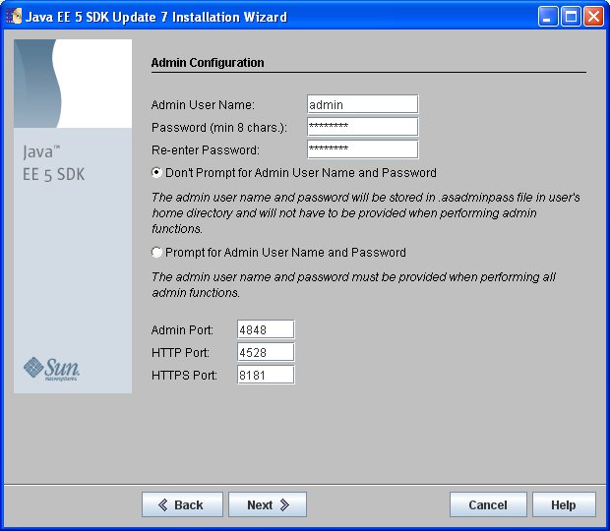Viewport: 610px width, 531px height.
Task: Click the 'must be provided' description text
Action: (353, 284)
